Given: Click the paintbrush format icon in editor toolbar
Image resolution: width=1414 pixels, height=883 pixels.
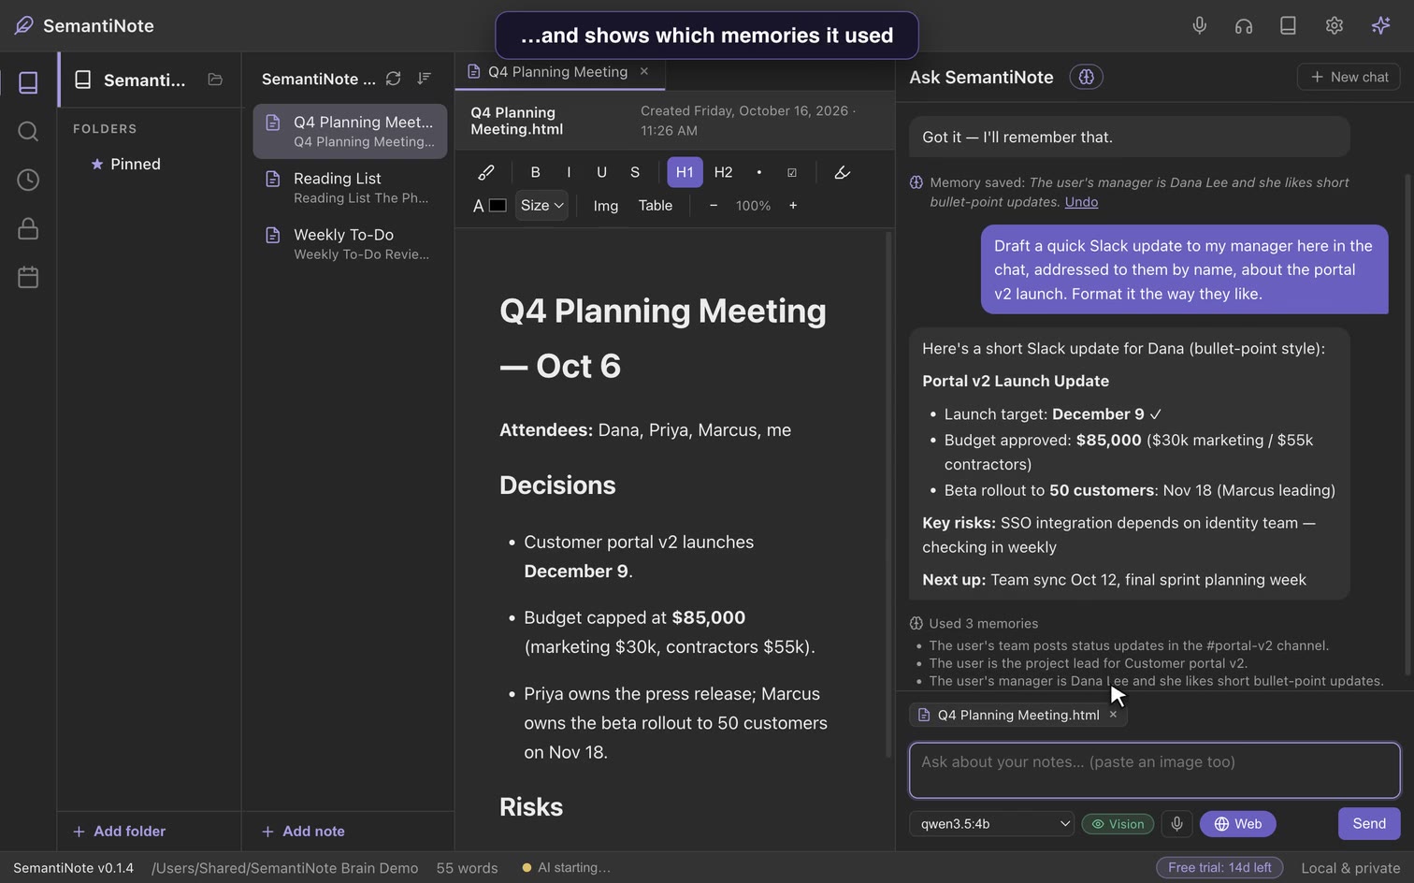Looking at the screenshot, I should (486, 172).
